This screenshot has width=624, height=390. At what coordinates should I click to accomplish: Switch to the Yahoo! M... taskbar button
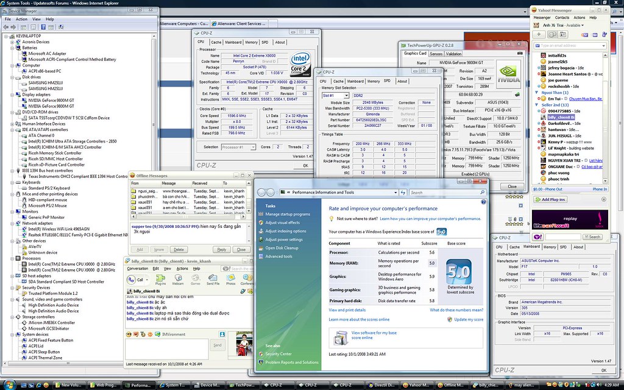coord(417,385)
